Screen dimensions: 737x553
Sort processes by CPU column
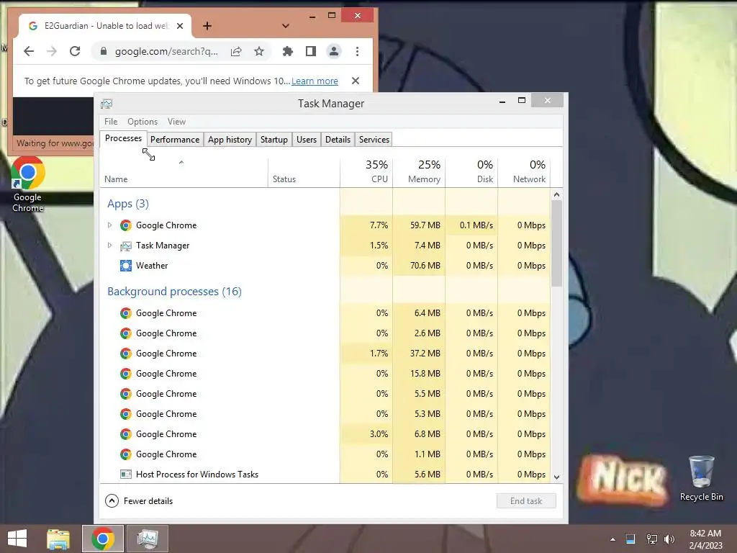tap(366, 173)
